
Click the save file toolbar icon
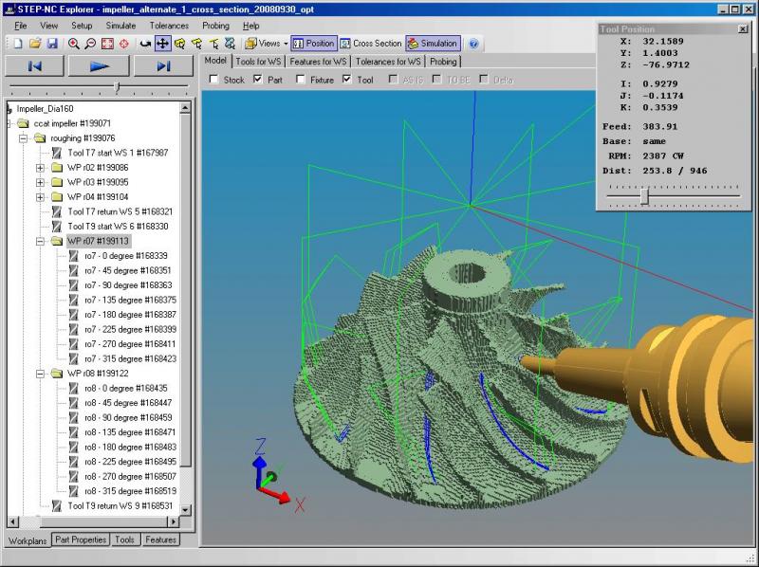(51, 44)
